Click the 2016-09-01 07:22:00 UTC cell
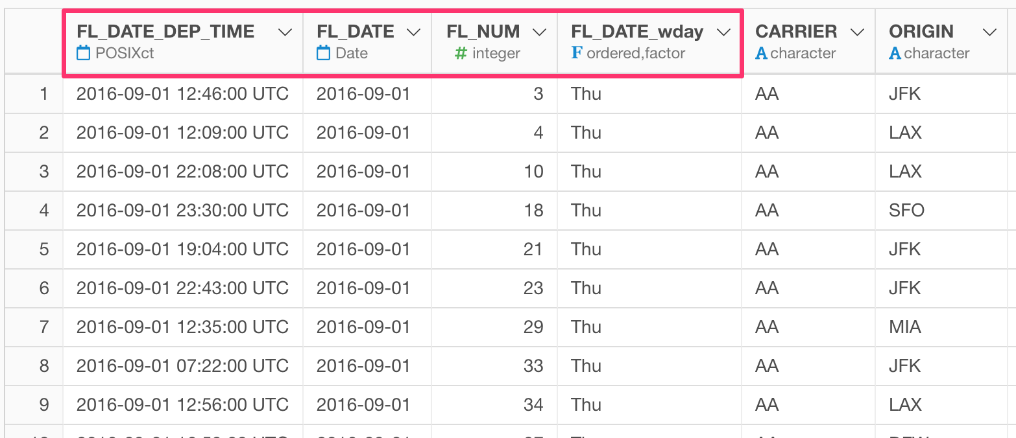The image size is (1016, 438). pos(183,366)
